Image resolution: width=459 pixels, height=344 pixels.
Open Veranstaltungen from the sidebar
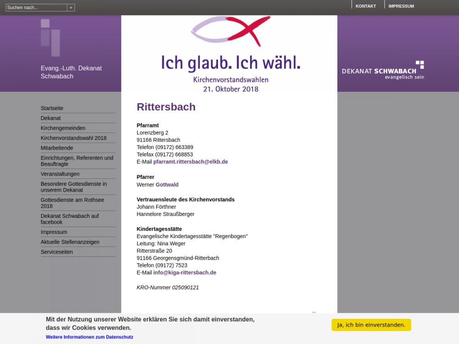tap(60, 174)
